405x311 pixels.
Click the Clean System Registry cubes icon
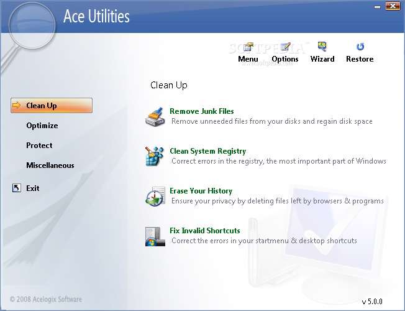point(155,156)
